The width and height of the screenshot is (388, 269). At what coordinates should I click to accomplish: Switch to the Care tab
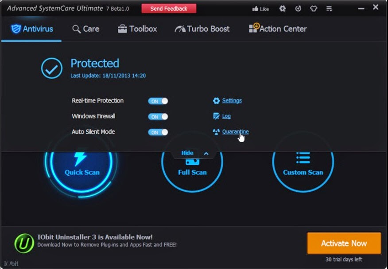(x=85, y=29)
